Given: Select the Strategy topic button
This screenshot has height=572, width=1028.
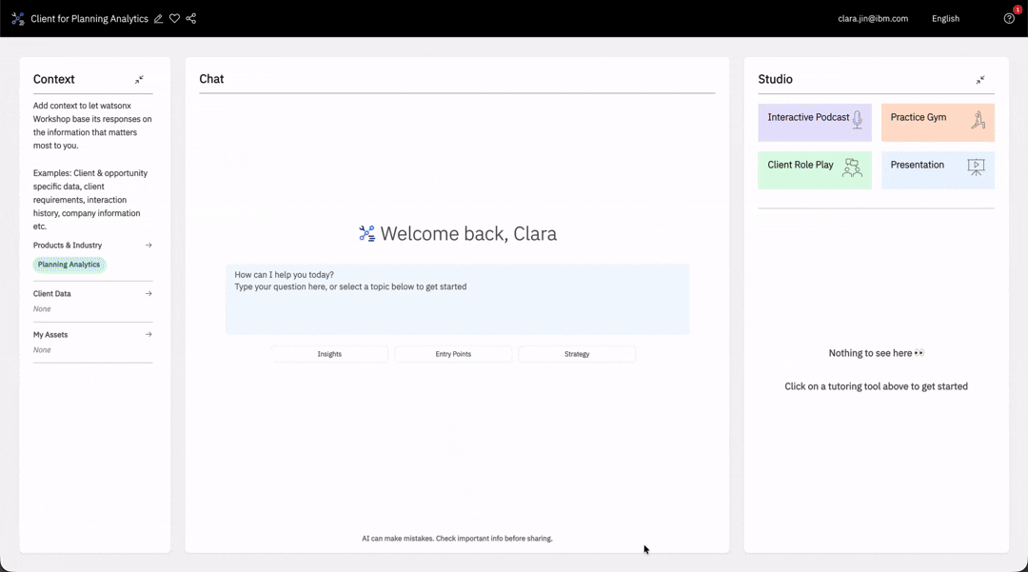Looking at the screenshot, I should [577, 354].
